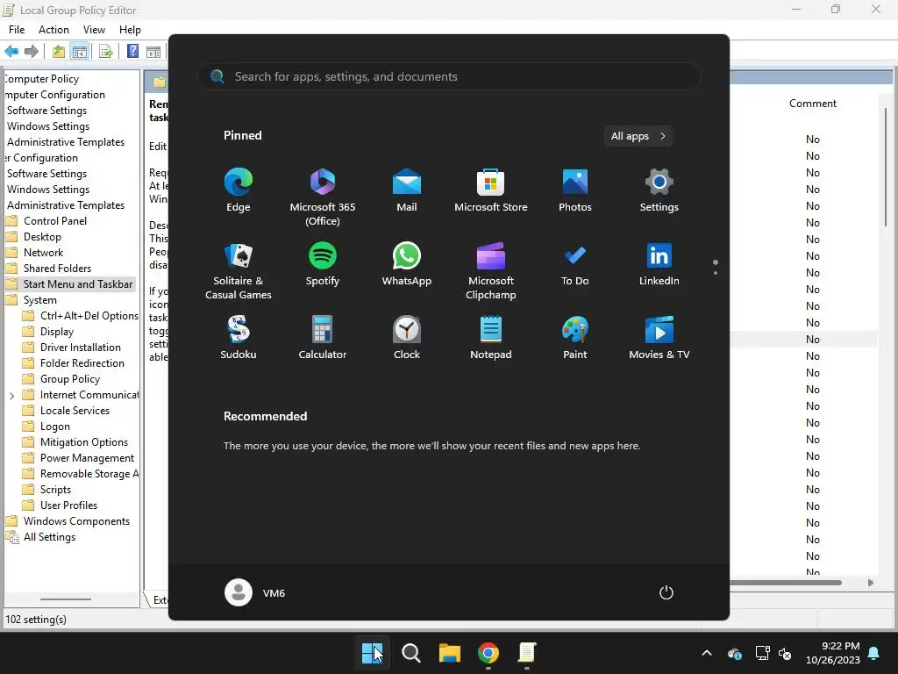
Task: Open the notification bell
Action: click(874, 653)
